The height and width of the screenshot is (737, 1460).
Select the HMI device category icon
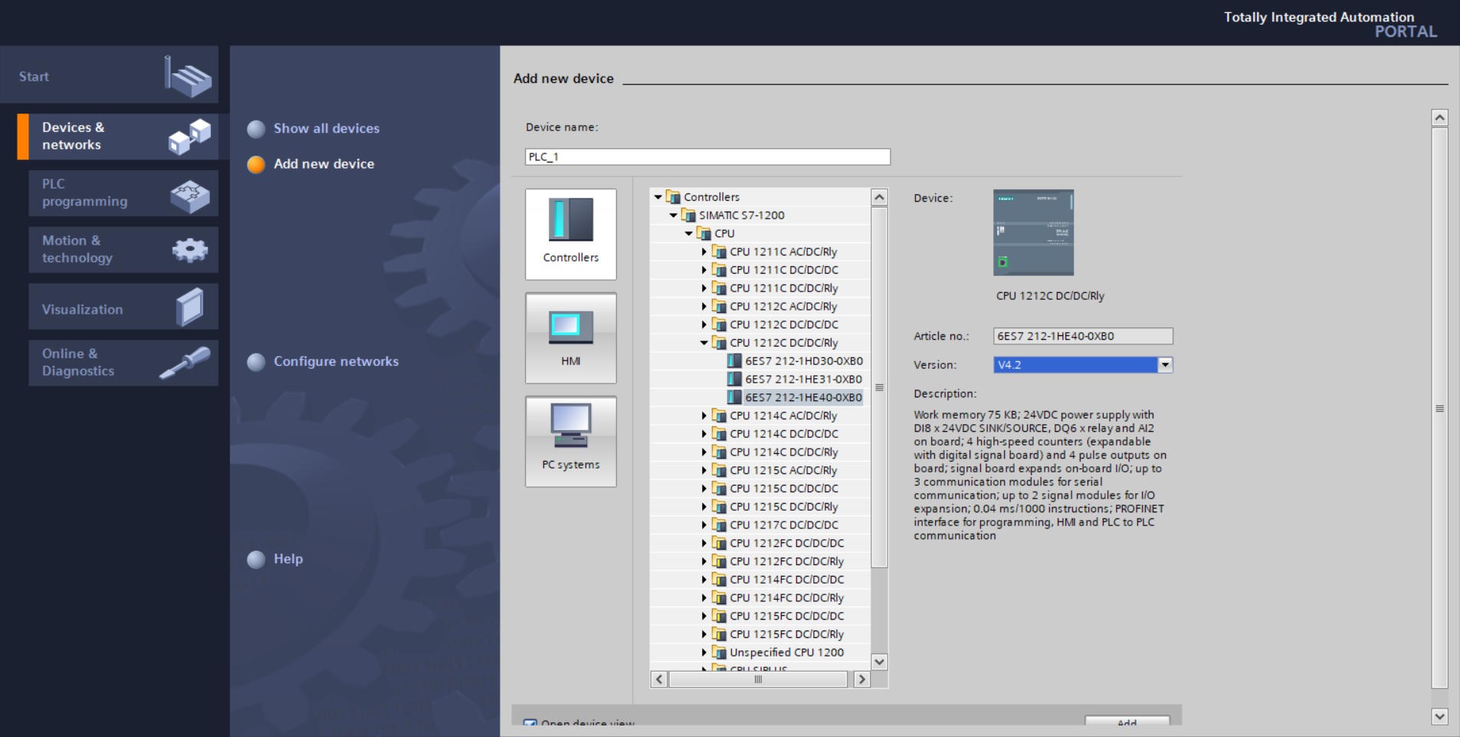click(x=570, y=337)
